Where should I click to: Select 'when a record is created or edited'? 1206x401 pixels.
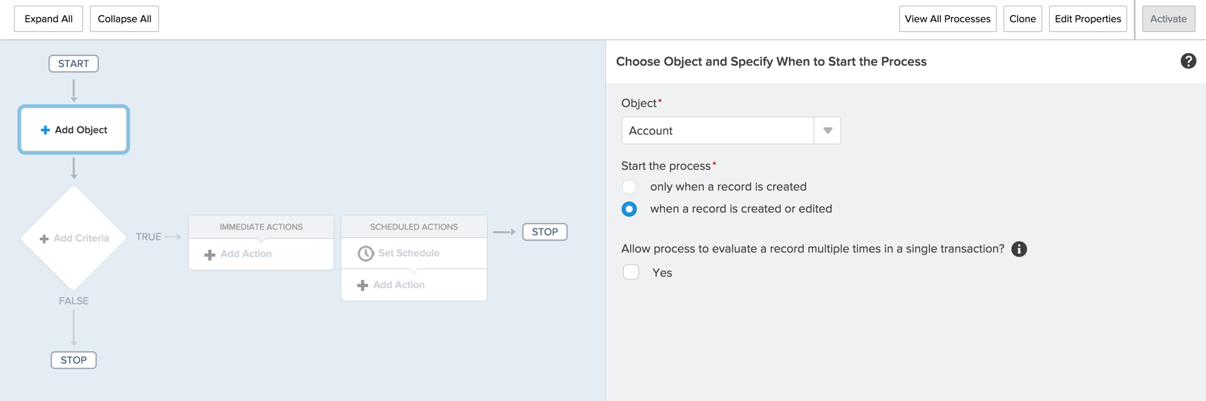[x=629, y=209]
